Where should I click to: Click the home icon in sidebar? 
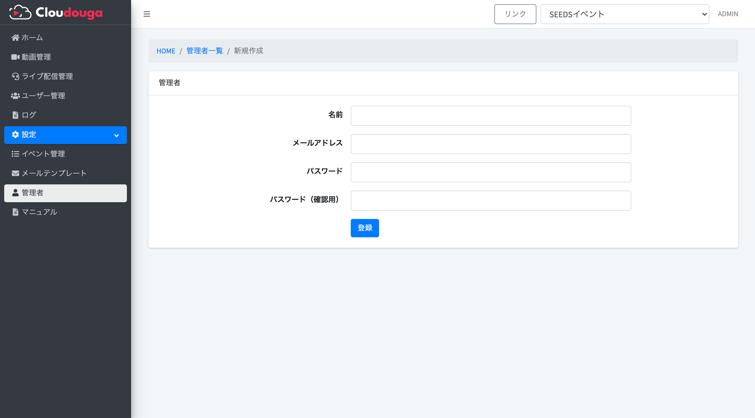(x=15, y=37)
